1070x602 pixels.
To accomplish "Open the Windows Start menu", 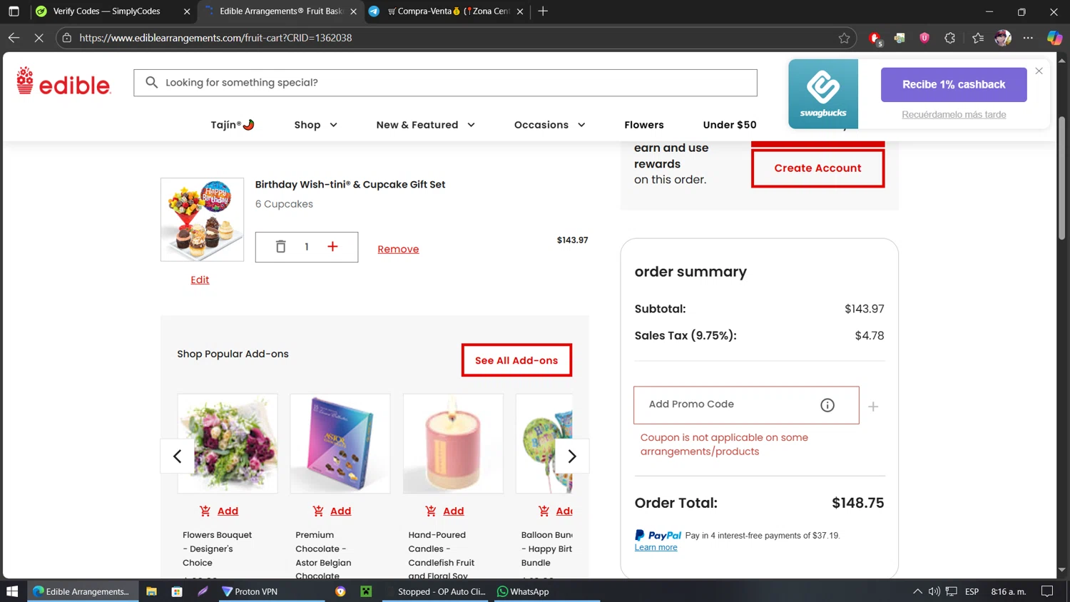I will coord(12,591).
